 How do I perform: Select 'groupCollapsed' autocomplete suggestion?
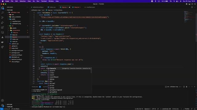(x=70, y=90)
